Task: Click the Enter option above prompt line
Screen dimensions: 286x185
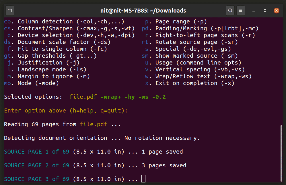Action: (x=66, y=110)
